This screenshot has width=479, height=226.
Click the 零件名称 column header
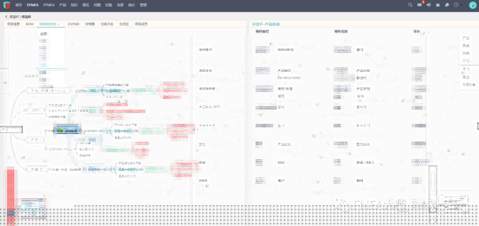(x=341, y=31)
